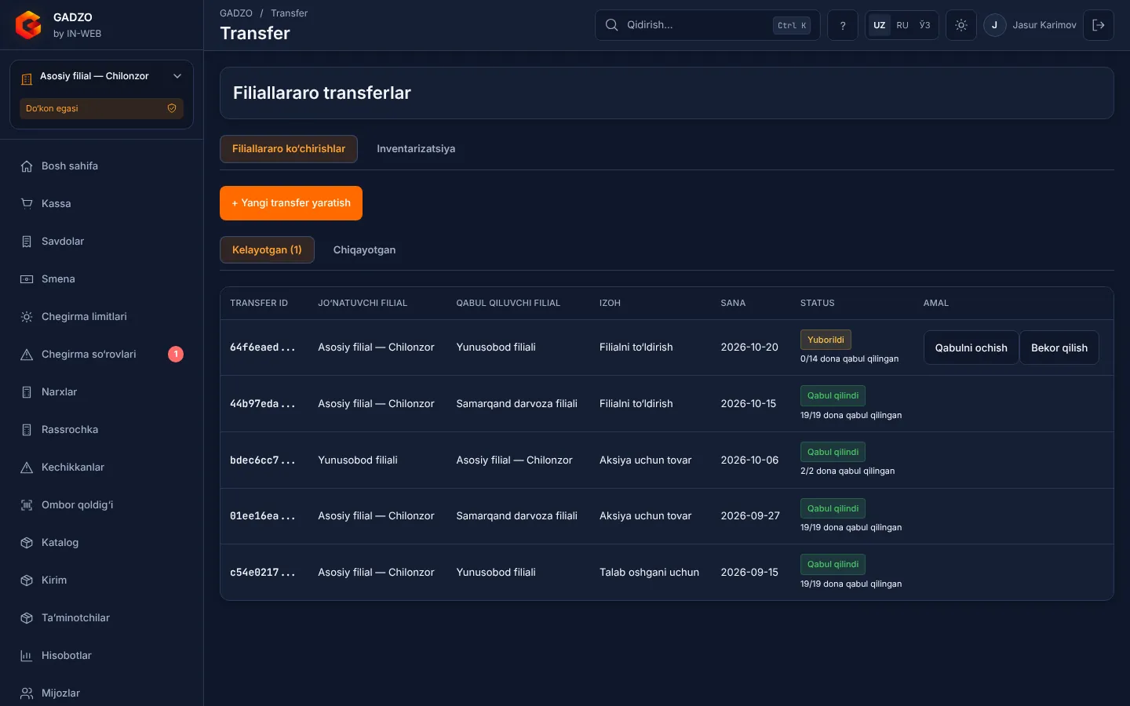Click transfer ID bdec6cc7

(x=262, y=460)
